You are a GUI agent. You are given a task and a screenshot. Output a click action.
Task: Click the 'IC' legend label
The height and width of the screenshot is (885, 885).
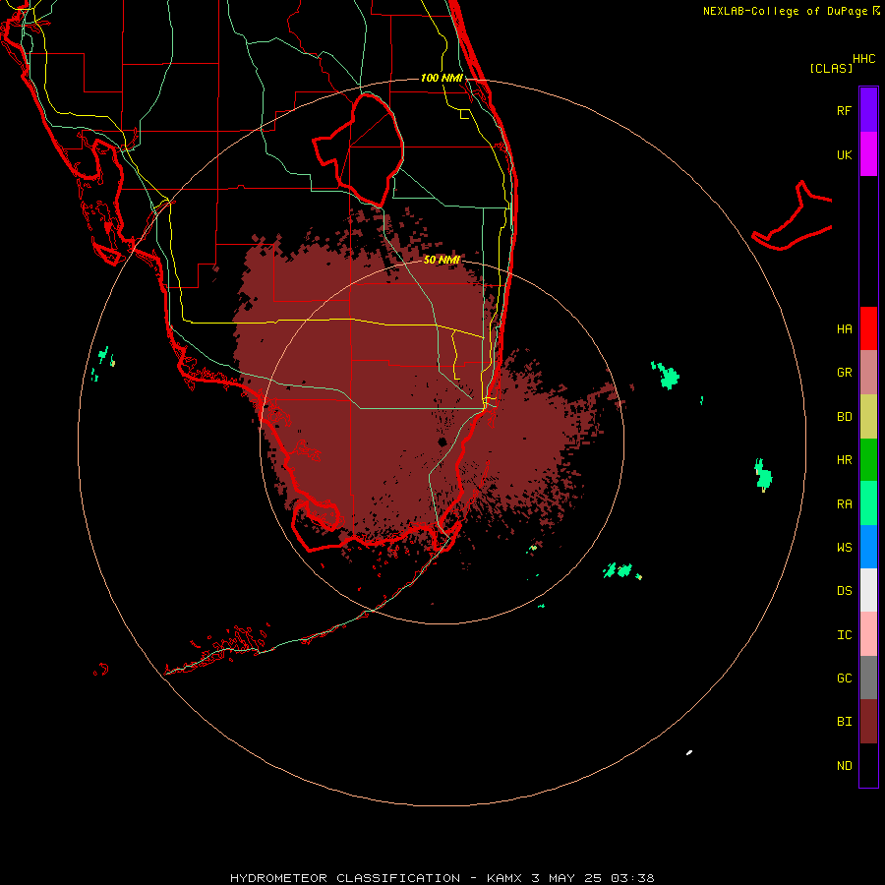tap(845, 635)
